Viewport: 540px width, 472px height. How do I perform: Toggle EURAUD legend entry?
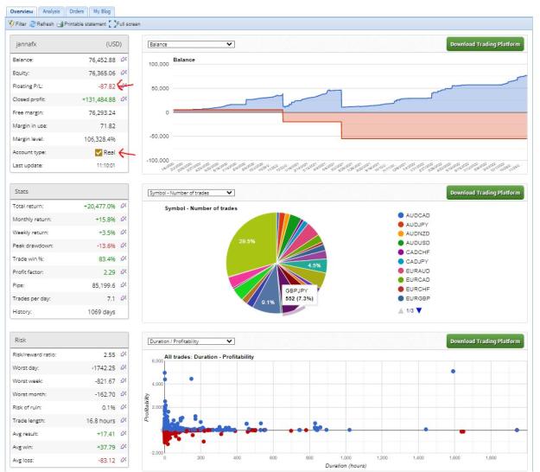pos(414,271)
